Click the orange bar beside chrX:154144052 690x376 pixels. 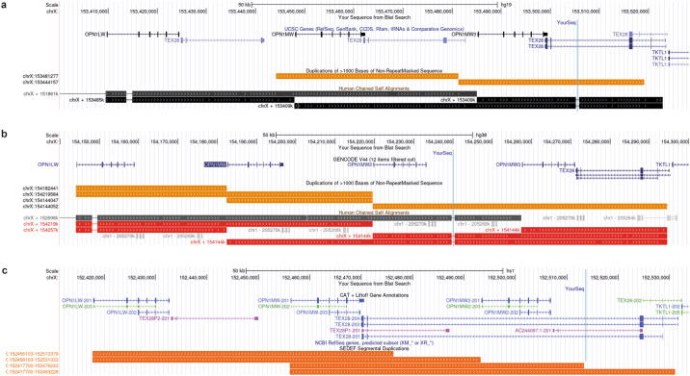[519, 207]
